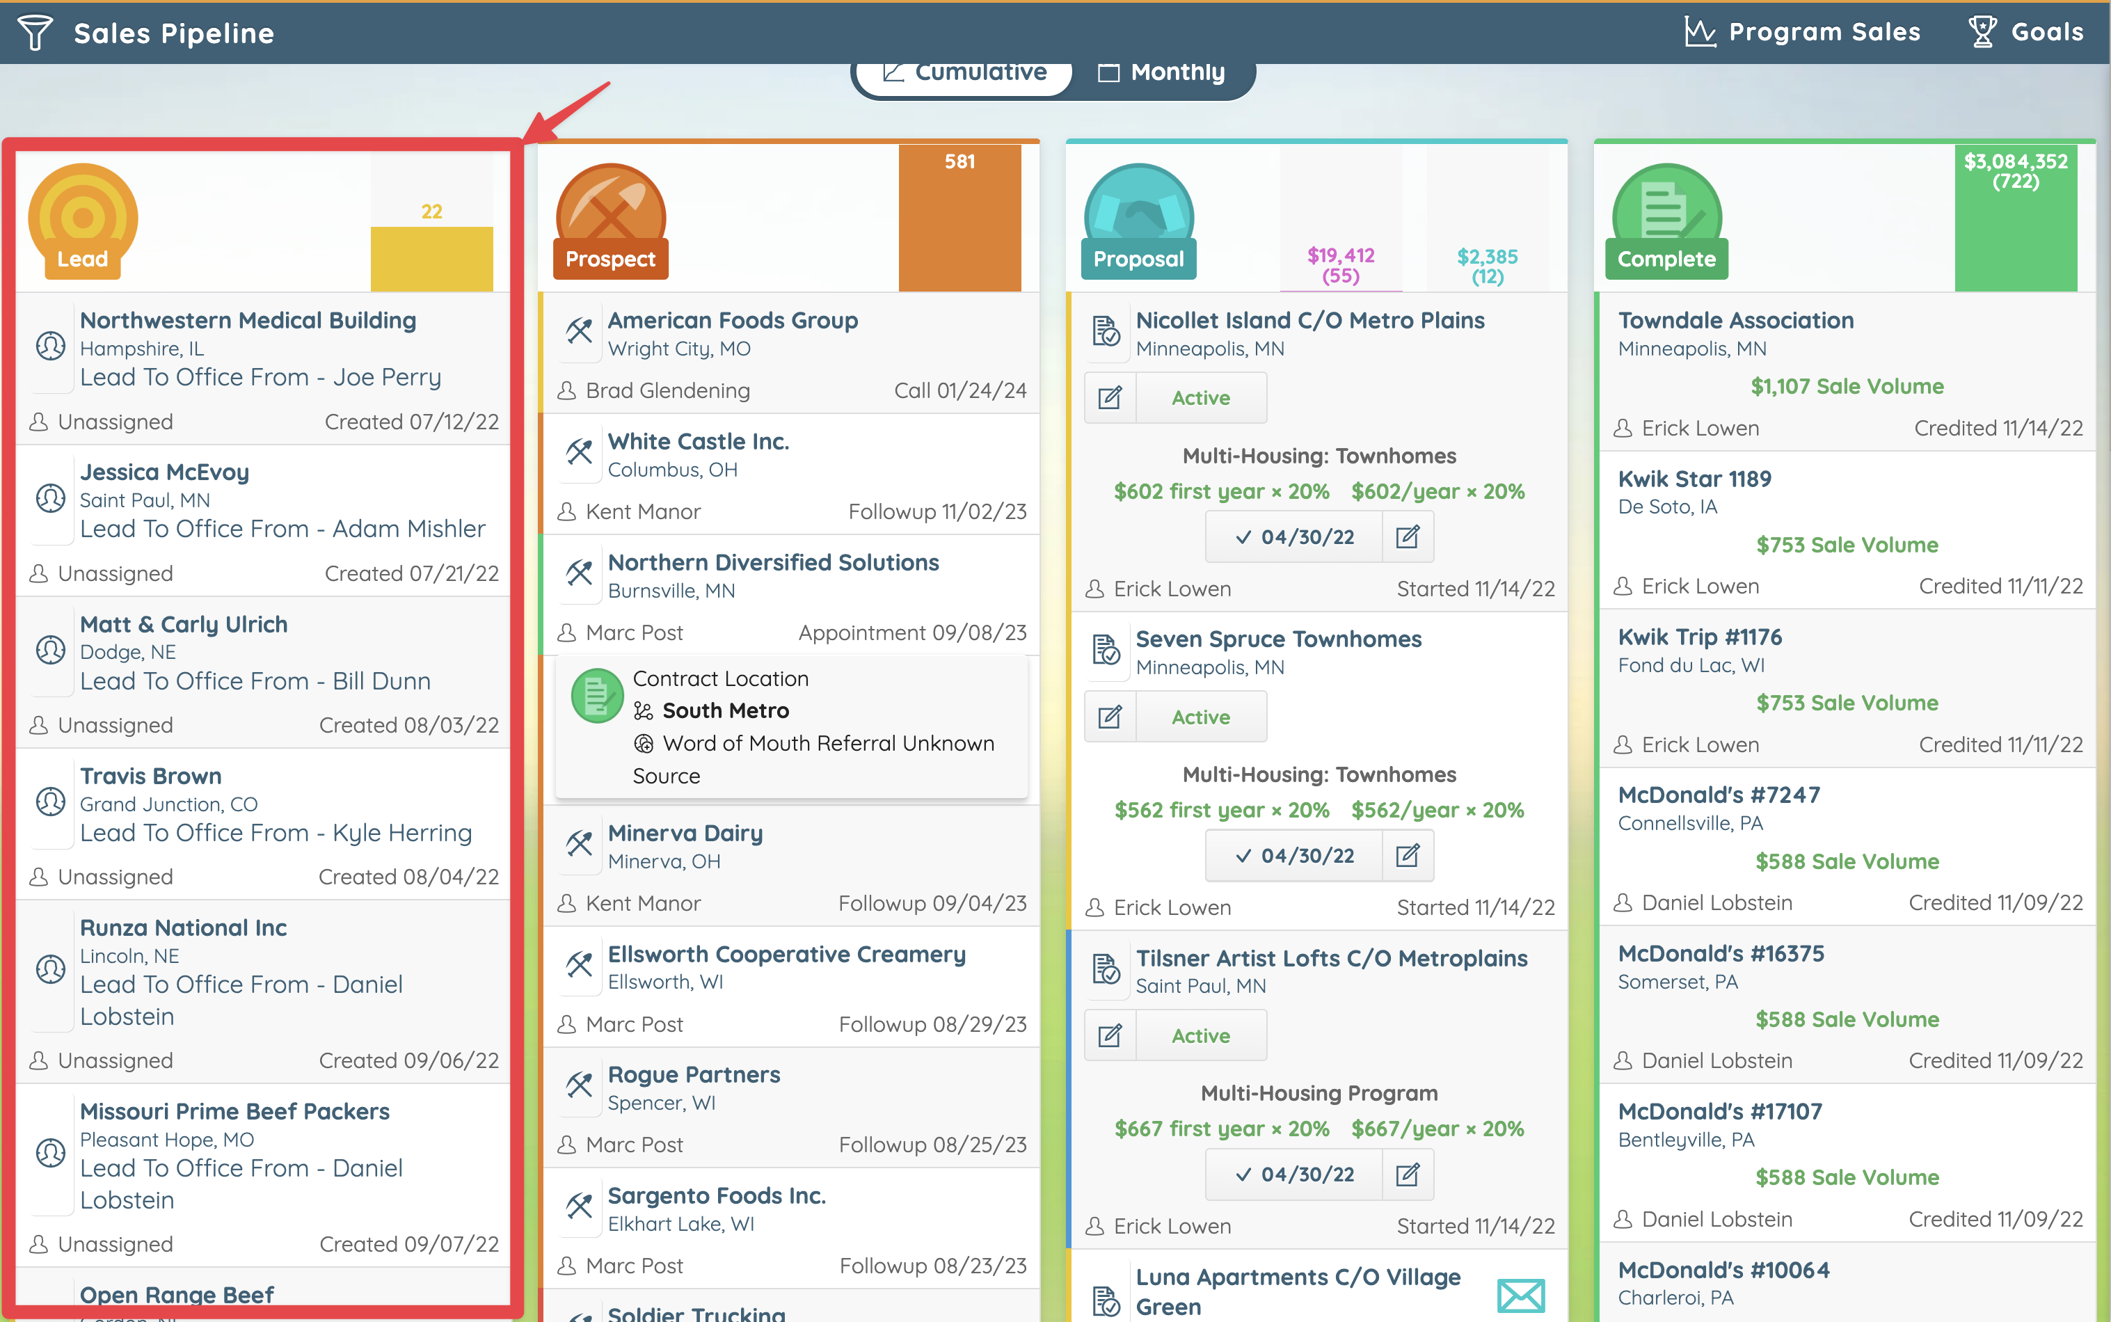Click Followup 11/02/23 on White Castle Inc.
The height and width of the screenshot is (1322, 2111).
tap(938, 511)
